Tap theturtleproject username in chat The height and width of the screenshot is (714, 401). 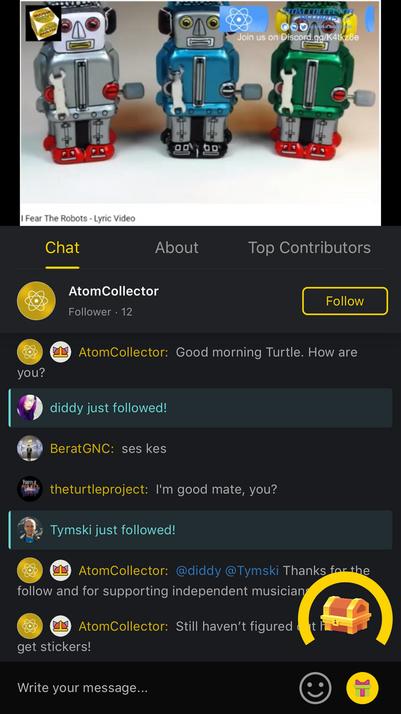pyautogui.click(x=99, y=489)
